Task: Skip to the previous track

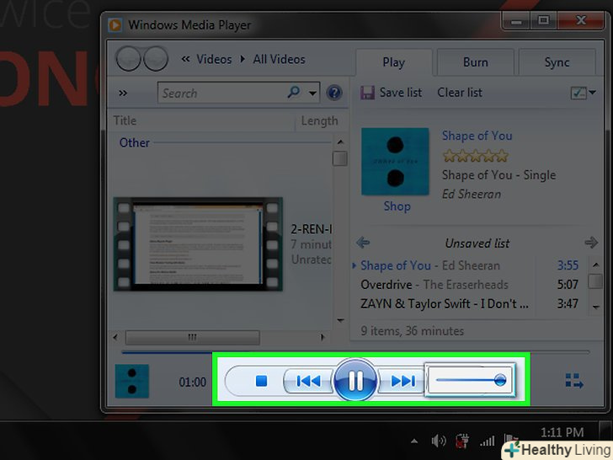Action: tap(308, 382)
